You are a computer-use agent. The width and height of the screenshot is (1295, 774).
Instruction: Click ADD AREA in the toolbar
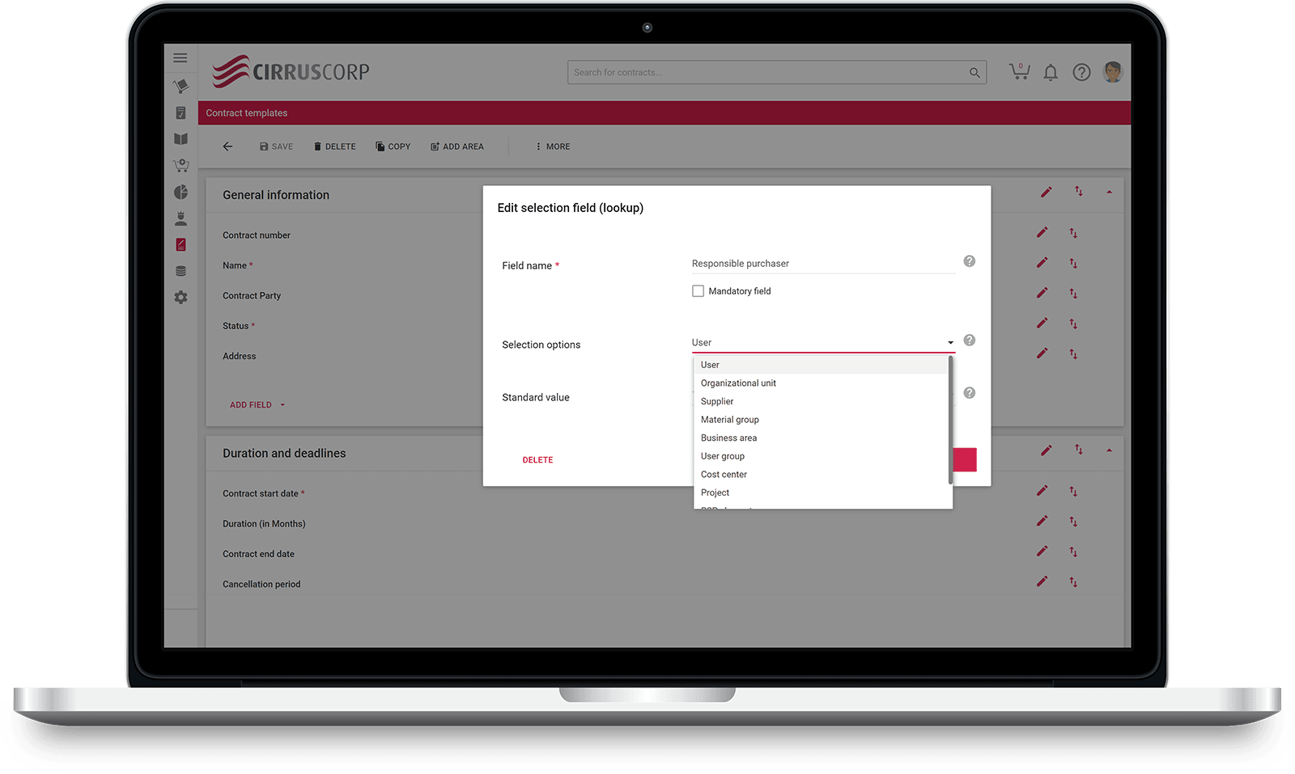click(x=456, y=146)
